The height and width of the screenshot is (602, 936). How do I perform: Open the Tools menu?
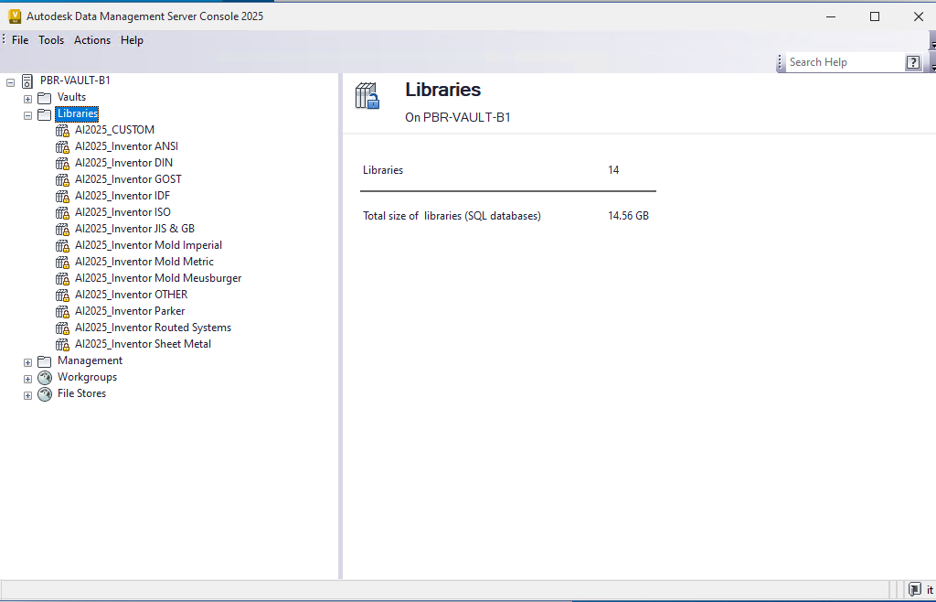pyautogui.click(x=51, y=40)
